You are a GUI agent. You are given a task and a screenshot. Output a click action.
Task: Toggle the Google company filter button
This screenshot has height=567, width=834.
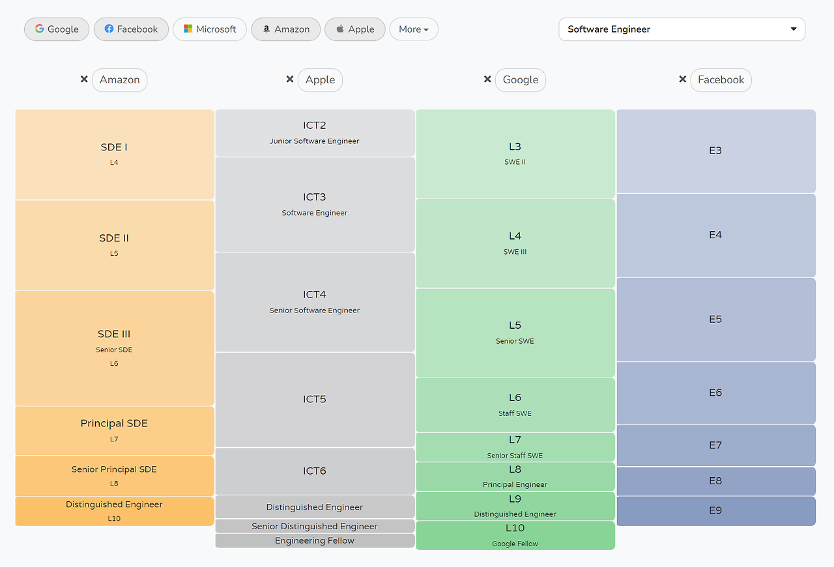pos(57,29)
